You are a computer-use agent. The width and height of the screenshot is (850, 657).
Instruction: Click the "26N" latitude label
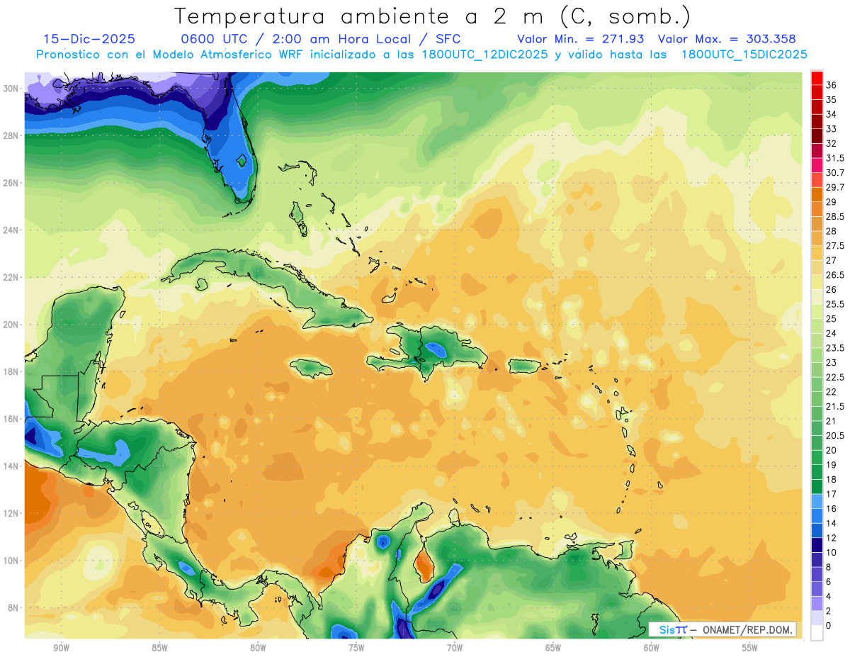[11, 182]
